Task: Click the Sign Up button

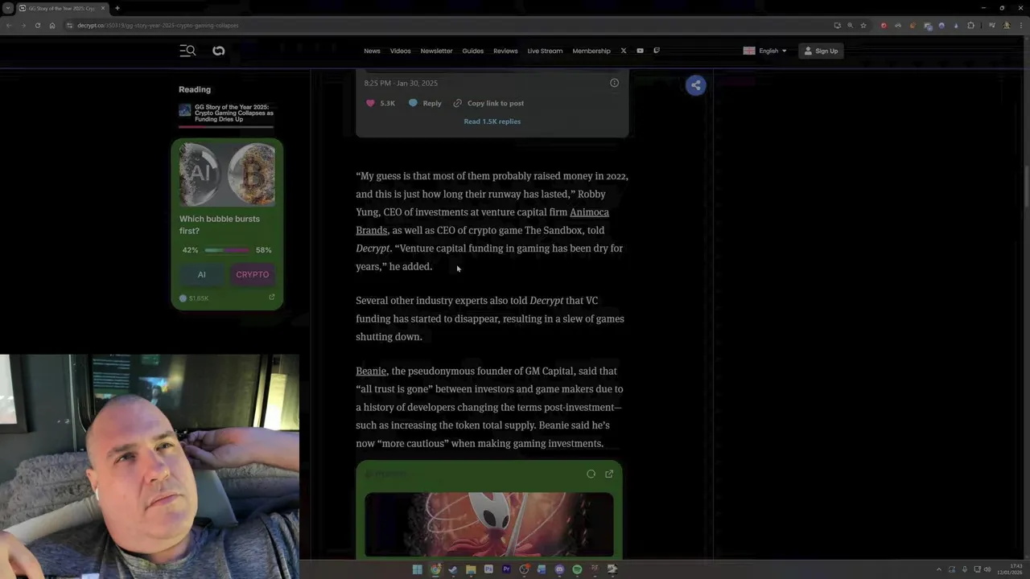Action: [x=821, y=51]
